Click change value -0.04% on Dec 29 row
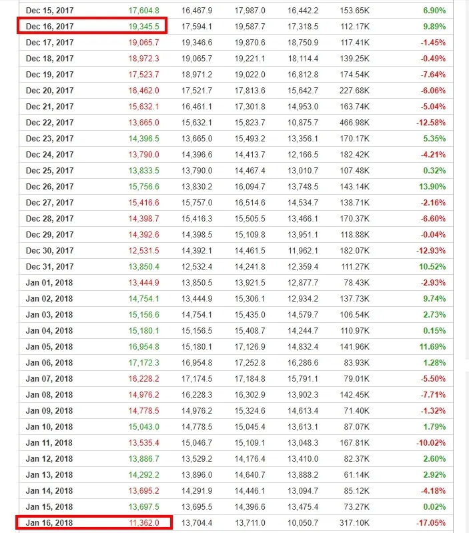The image size is (469, 533). 433,235
